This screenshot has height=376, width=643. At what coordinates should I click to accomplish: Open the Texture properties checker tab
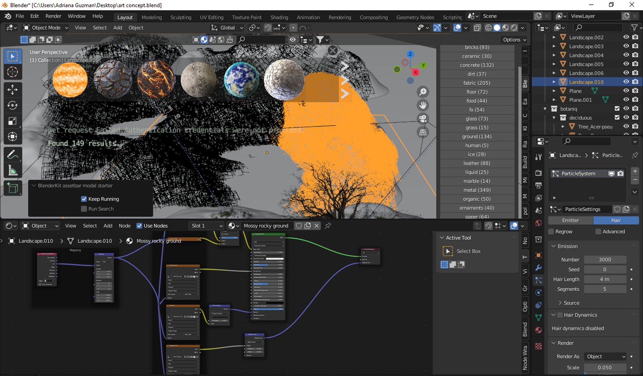(538, 346)
